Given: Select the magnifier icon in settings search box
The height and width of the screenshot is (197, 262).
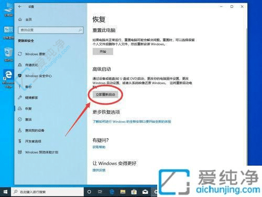Looking at the screenshot, I should [x=80, y=30].
